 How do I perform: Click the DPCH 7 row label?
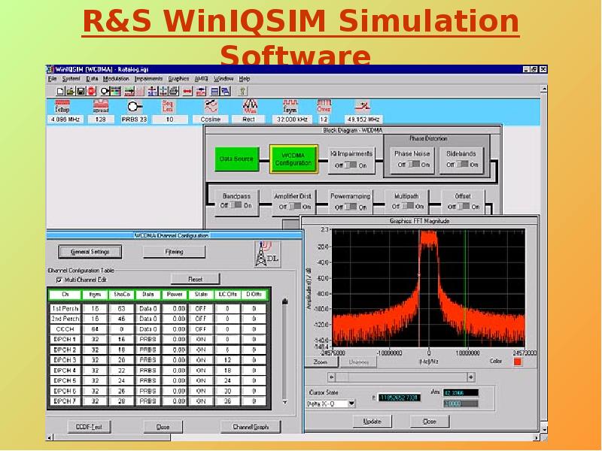[x=65, y=401]
